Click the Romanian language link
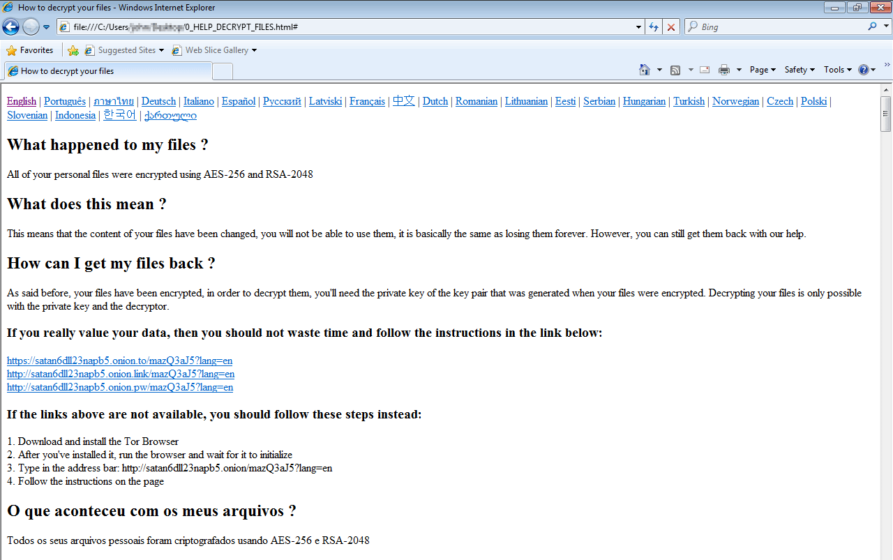The image size is (893, 560). pos(476,101)
